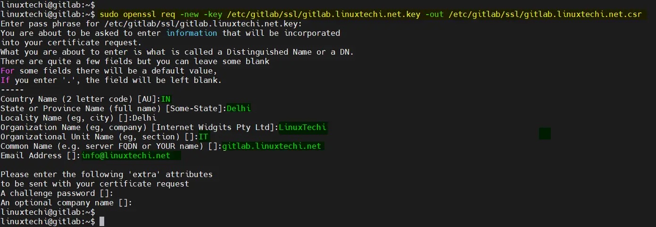Click the green state value 'Delhi'
The width and height of the screenshot is (656, 227).
(239, 108)
